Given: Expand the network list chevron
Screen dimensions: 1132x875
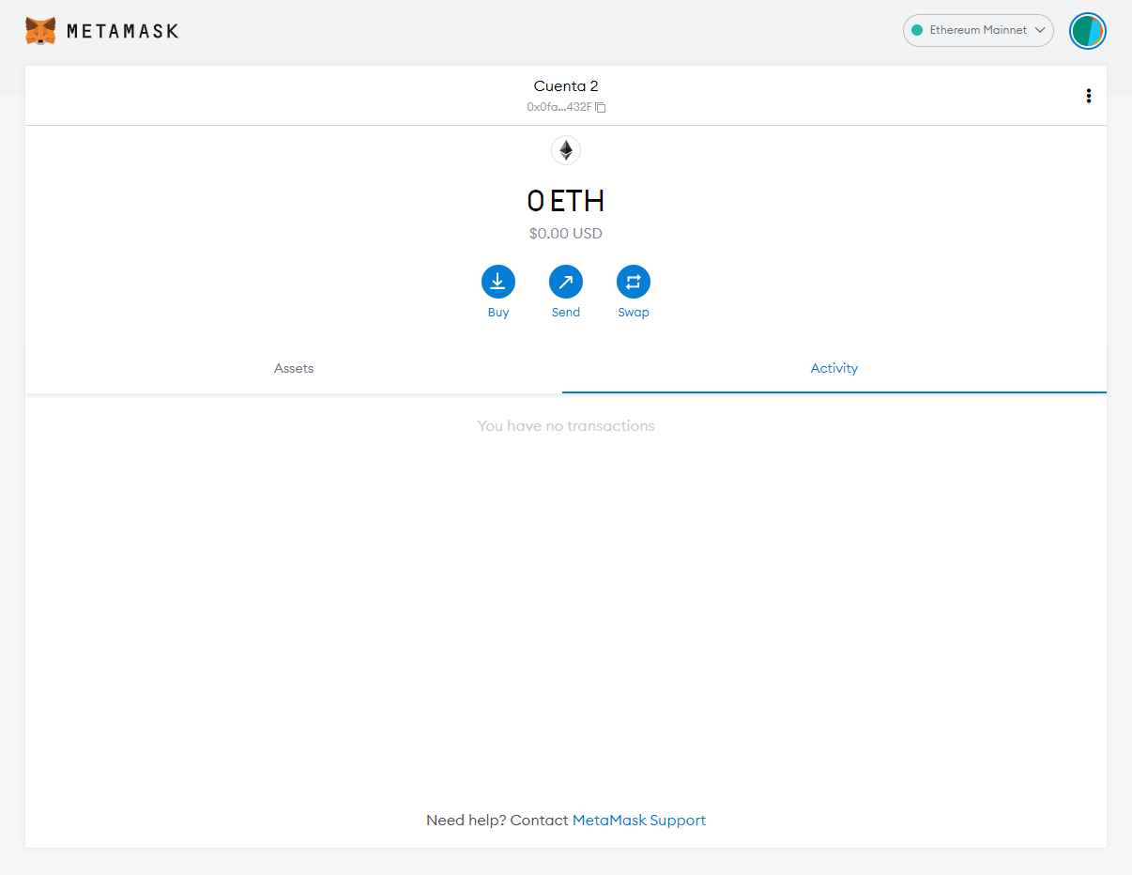Looking at the screenshot, I should (1039, 30).
